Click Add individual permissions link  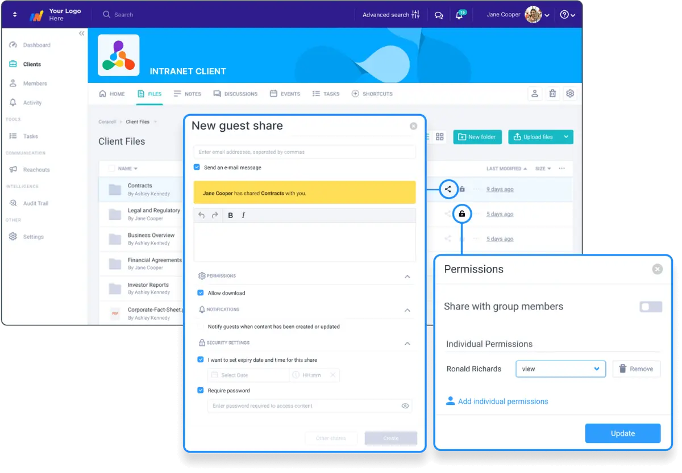pyautogui.click(x=497, y=401)
